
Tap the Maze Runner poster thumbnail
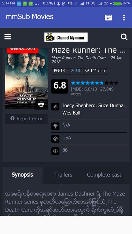coord(27,79)
